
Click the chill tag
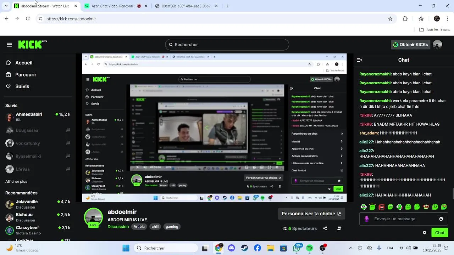pos(155,227)
